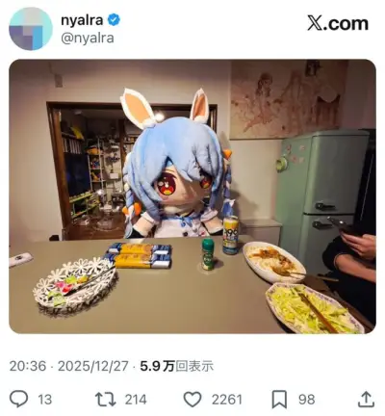Click the blue verified badge
This screenshot has height=416, width=385.
[x=114, y=20]
